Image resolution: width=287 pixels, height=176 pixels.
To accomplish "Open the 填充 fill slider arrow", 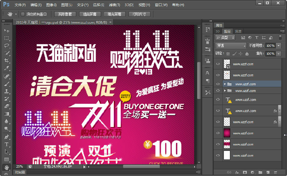I will pos(279,53).
